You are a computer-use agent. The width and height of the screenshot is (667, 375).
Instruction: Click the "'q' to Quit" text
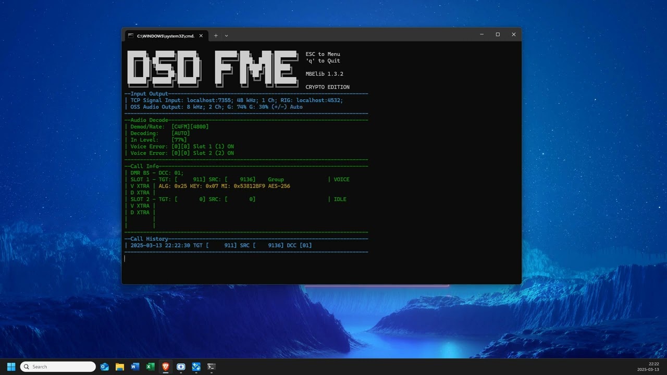pos(323,61)
